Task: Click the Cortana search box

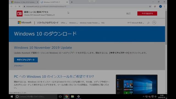Action: [x=36, y=97]
